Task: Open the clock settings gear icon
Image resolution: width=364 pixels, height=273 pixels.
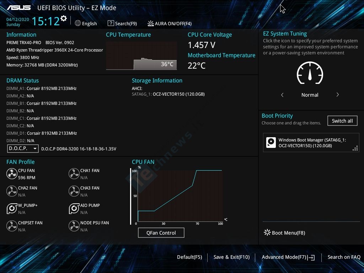Action: [x=64, y=18]
